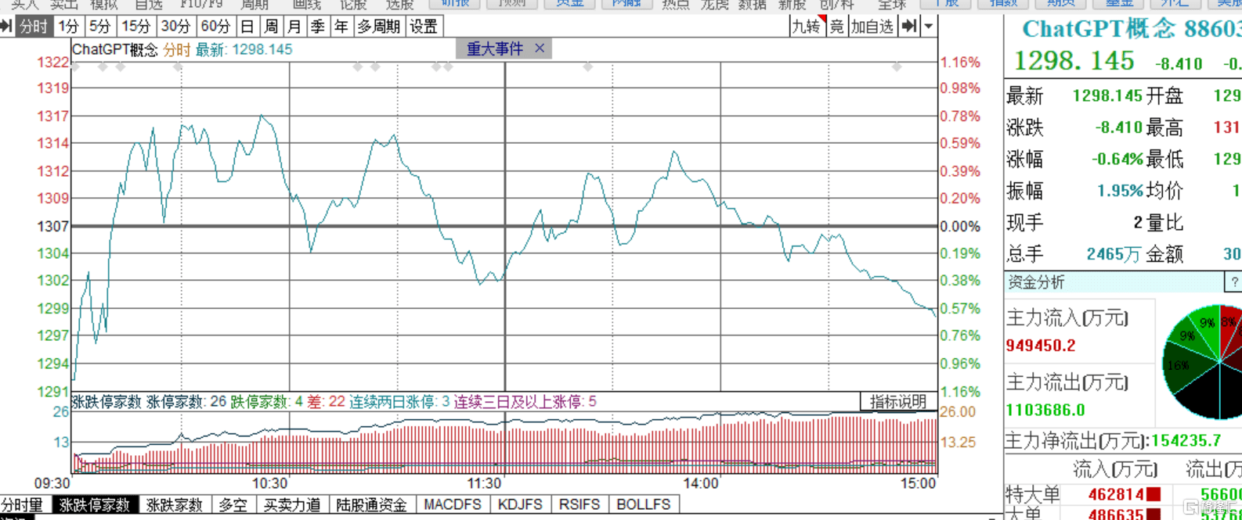The height and width of the screenshot is (520, 1242).
Task: Click the 主力流入 value 949450.2
Action: (x=1040, y=345)
